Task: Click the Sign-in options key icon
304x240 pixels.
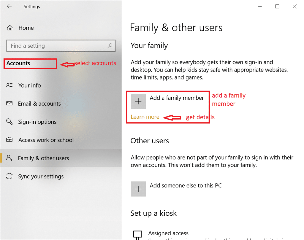Action: pos(9,122)
